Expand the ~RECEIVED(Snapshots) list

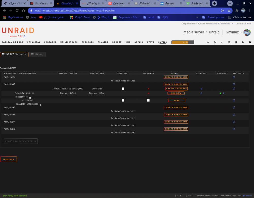coord(40,105)
